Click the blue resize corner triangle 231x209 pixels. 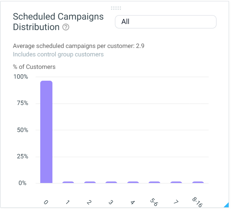point(226,205)
